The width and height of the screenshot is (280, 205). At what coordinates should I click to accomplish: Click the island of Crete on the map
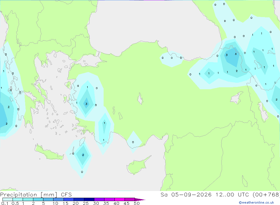coord(48,152)
